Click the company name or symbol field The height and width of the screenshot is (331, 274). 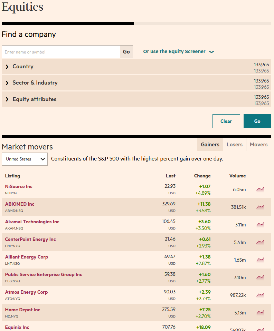(x=61, y=52)
